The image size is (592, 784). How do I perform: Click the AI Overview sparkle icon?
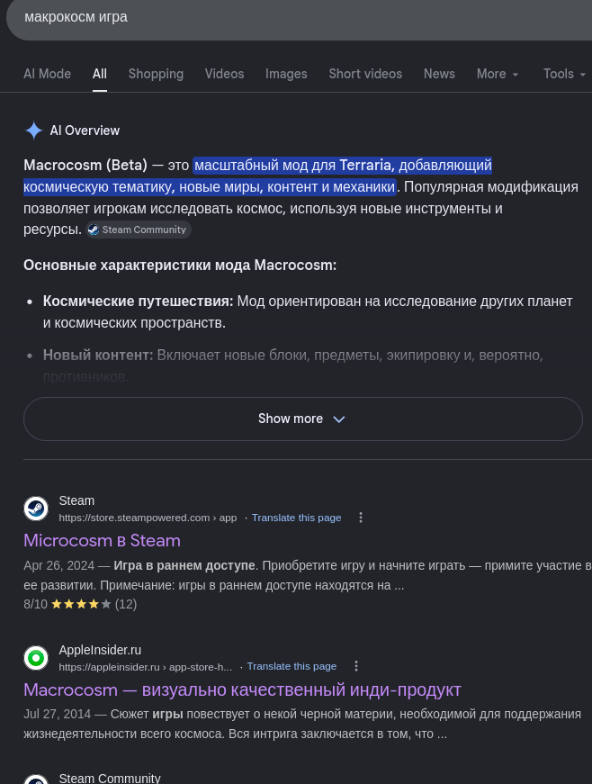(34, 131)
